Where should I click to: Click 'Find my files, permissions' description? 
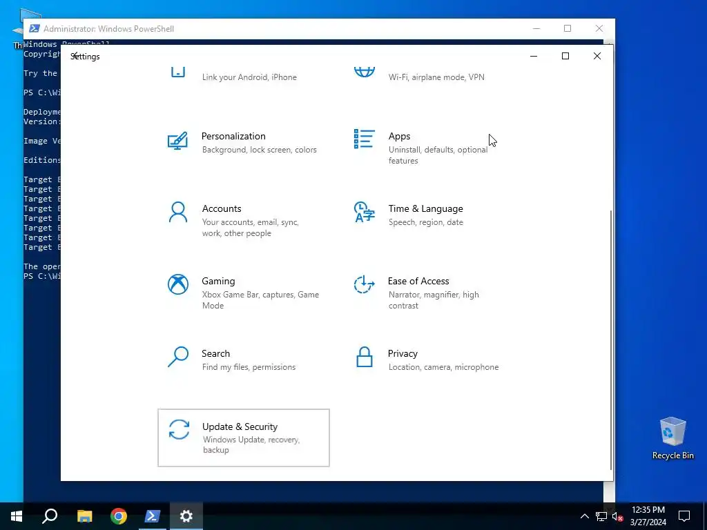coord(249,367)
